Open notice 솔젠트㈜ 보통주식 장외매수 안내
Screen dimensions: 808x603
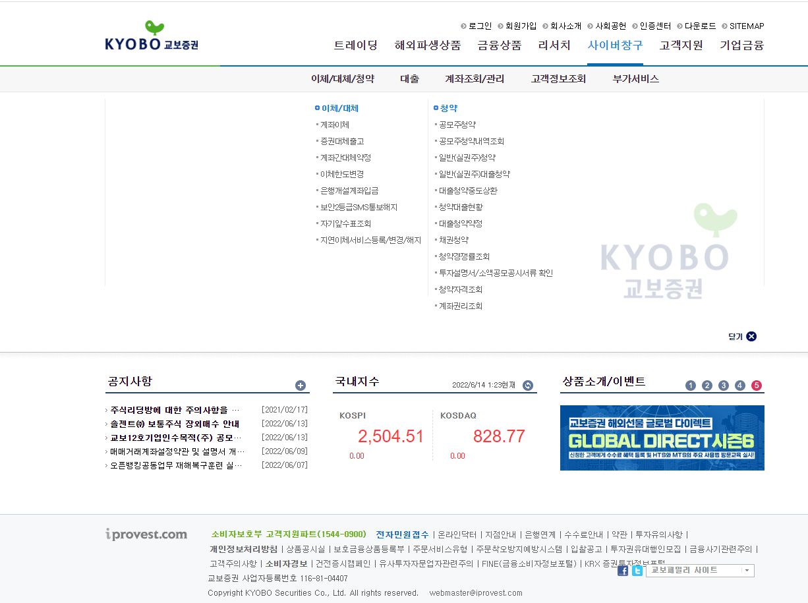(x=175, y=424)
